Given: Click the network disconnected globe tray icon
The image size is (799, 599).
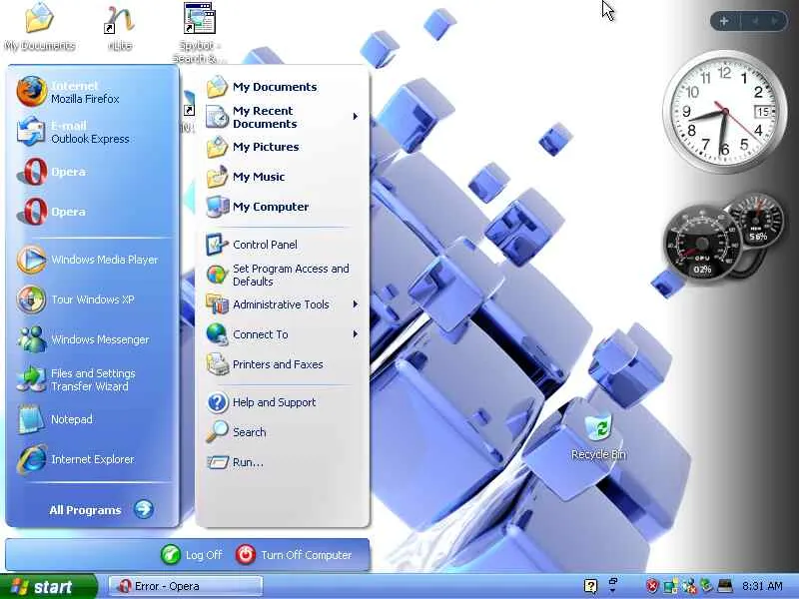Looking at the screenshot, I should pyautogui.click(x=688, y=586).
